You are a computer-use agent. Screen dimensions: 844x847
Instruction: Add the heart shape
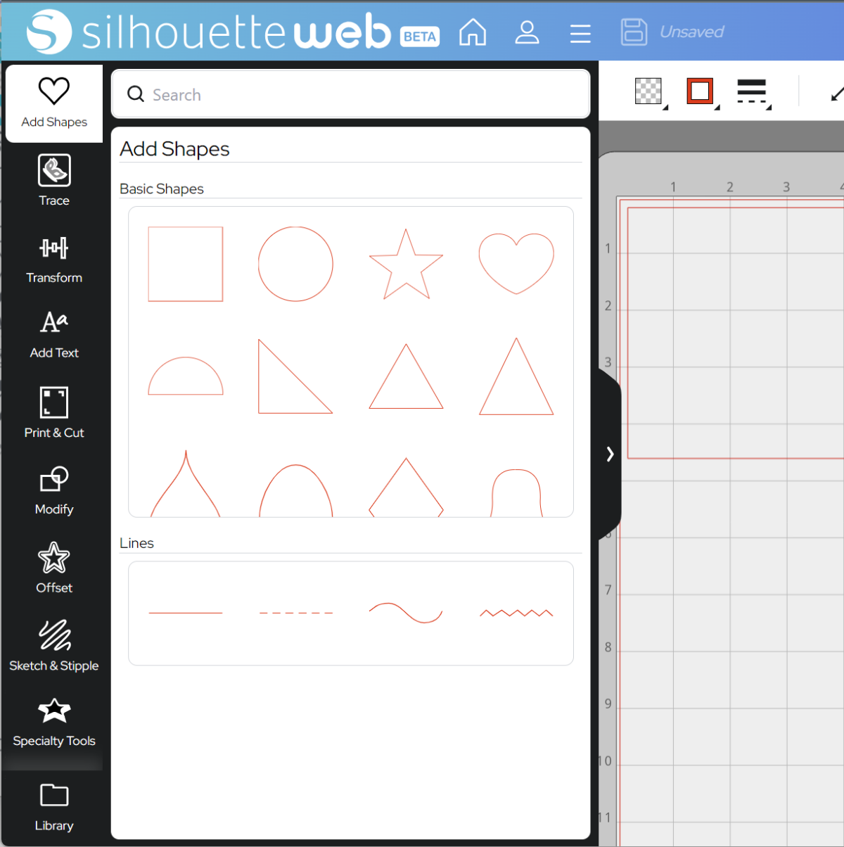click(x=516, y=263)
